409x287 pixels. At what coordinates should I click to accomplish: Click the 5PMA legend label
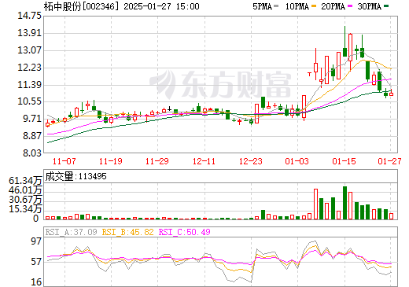pos(262,6)
